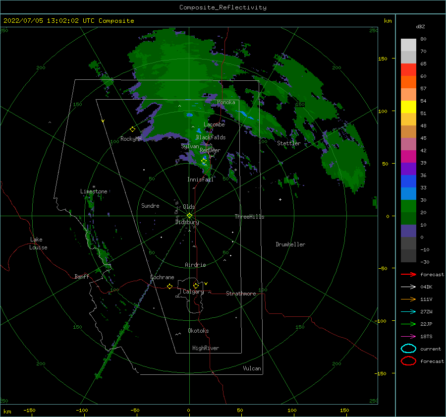The width and height of the screenshot is (446, 417).
Task: Click the ThreeHills city label
Action: (x=249, y=217)
